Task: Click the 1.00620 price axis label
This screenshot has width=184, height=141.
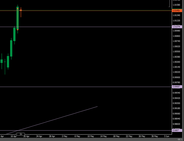Action: pos(176,46)
